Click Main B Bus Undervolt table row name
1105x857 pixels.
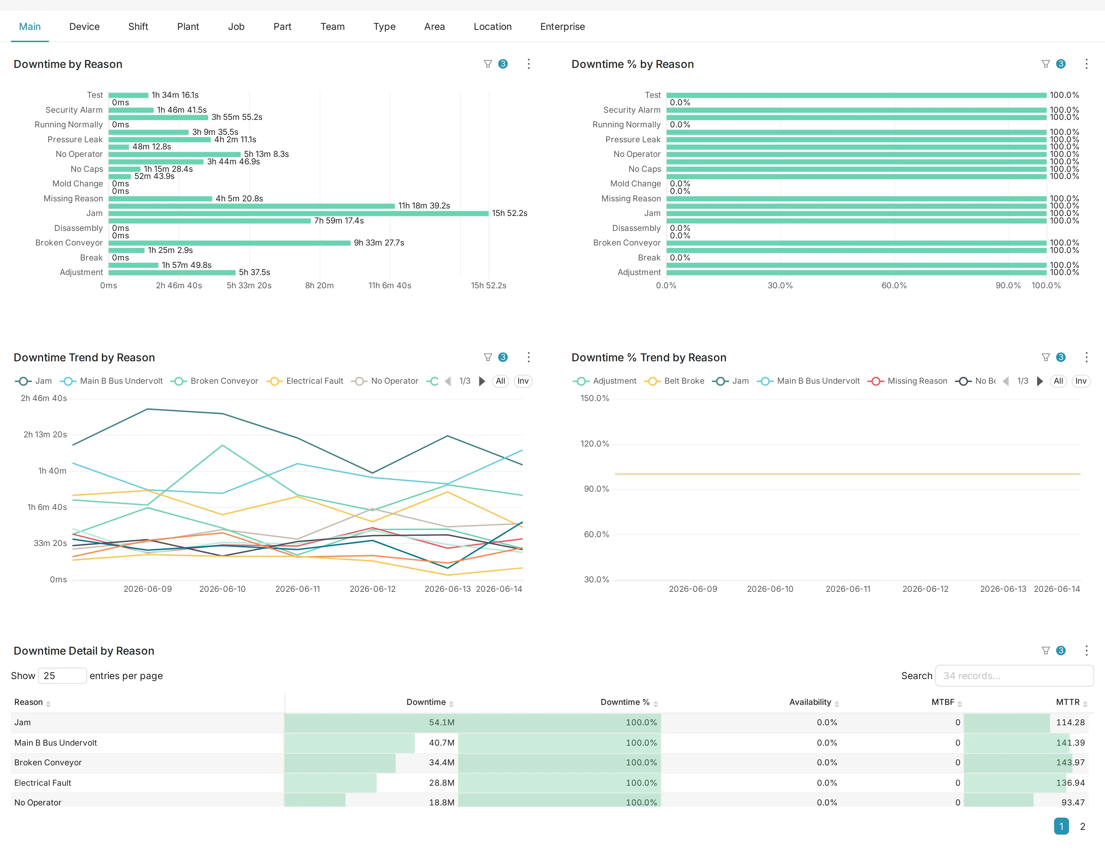pyautogui.click(x=56, y=743)
